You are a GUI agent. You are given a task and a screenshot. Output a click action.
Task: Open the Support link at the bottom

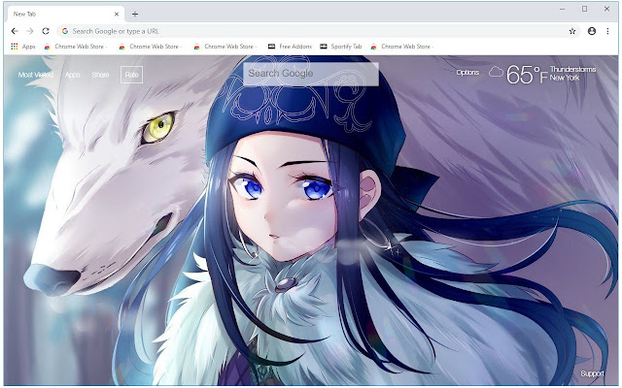(x=592, y=373)
